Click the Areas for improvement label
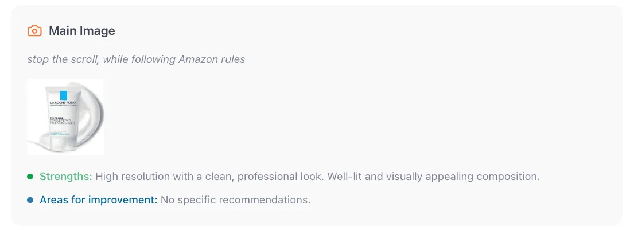Viewport: 630px width, 232px height. point(98,201)
